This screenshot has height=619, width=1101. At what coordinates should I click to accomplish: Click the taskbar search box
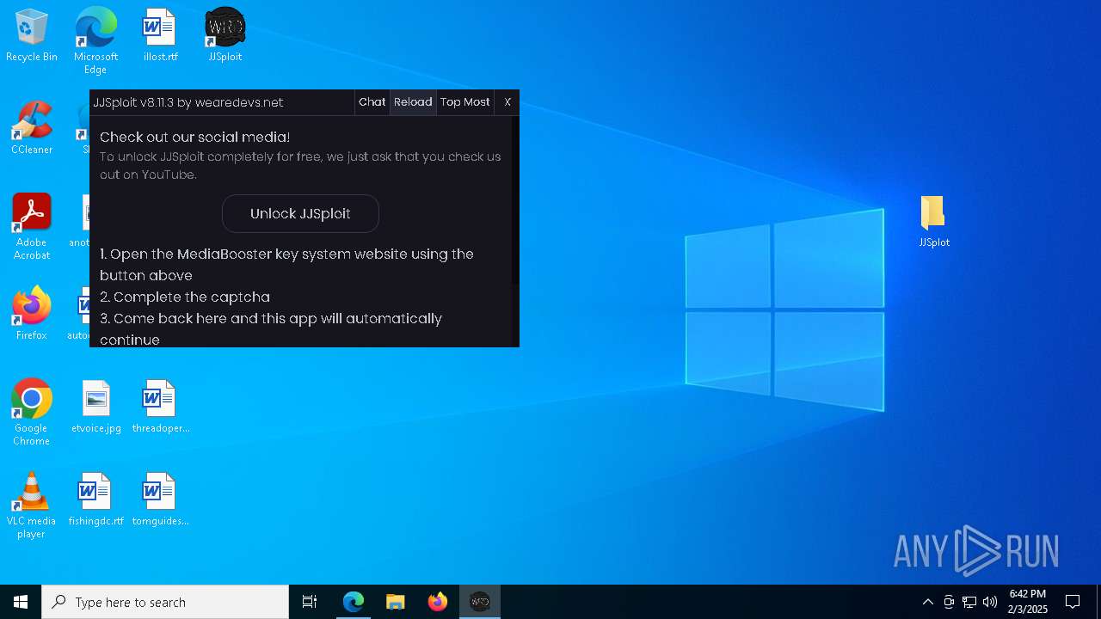[x=165, y=602]
